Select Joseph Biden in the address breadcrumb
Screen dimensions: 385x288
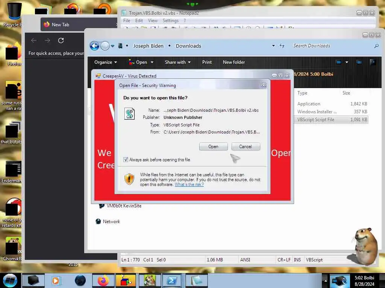click(148, 46)
